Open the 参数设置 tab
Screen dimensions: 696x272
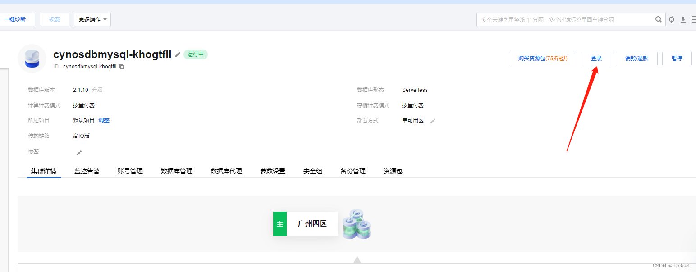[x=273, y=171]
